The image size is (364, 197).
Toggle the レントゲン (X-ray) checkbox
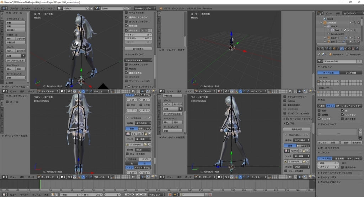tap(342, 115)
